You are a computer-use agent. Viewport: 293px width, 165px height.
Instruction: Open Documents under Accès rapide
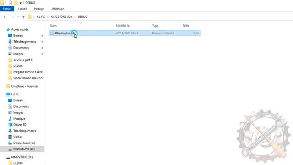[21, 48]
